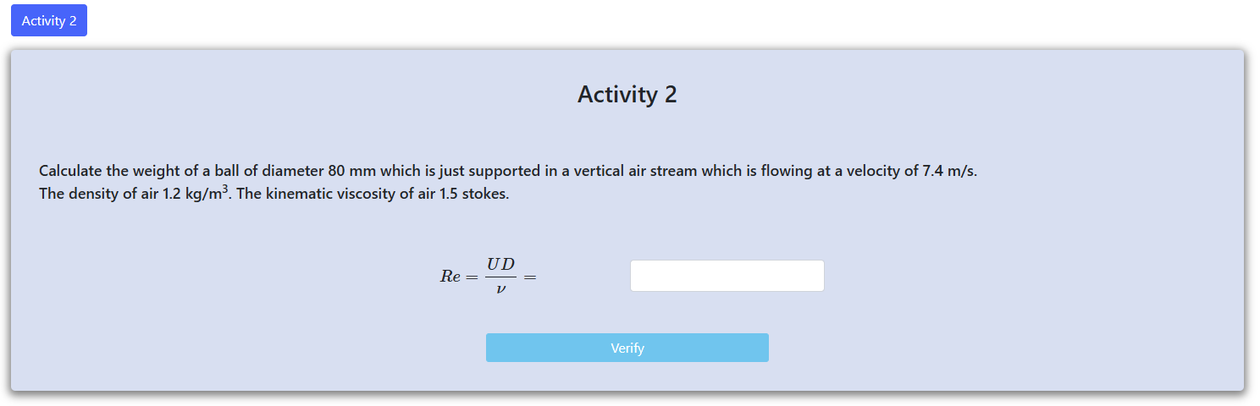Click the 7.4 m/s velocity value
The height and width of the screenshot is (406, 1260).
click(949, 171)
